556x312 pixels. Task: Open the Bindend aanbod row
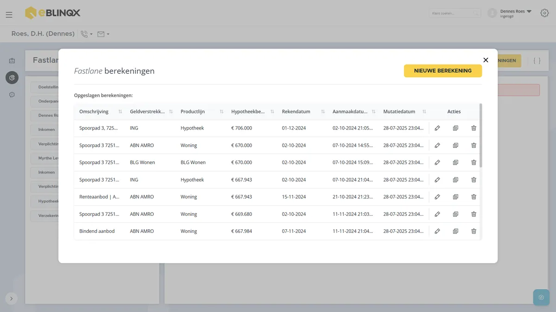click(278, 231)
